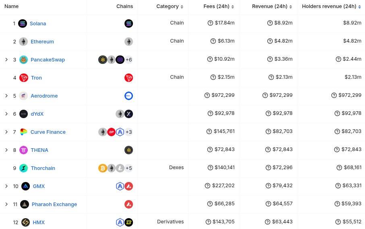This screenshot has height=229, width=365.
Task: Expand the PancakeSwap row
Action: 6,60
